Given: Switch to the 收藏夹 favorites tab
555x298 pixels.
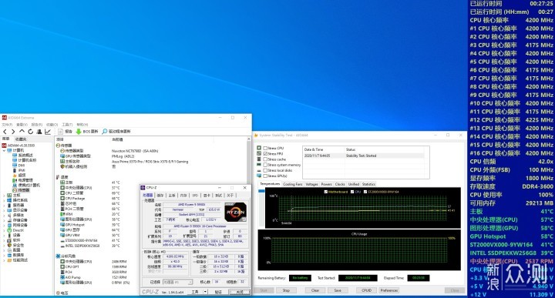Looking at the screenshot, I should [21, 139].
